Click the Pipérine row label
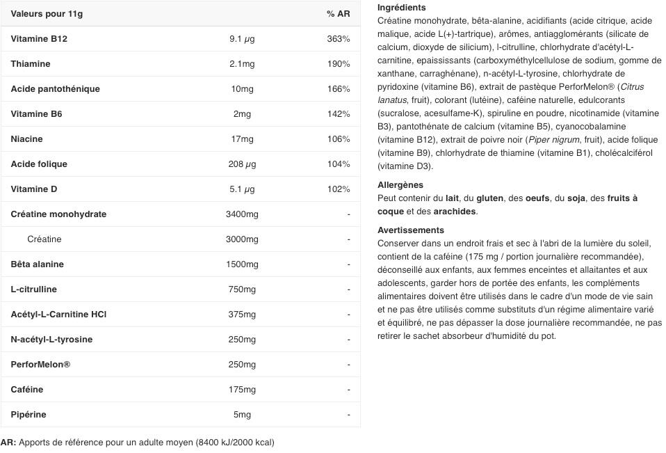Viewport: 666px width, 453px height. tap(29, 415)
